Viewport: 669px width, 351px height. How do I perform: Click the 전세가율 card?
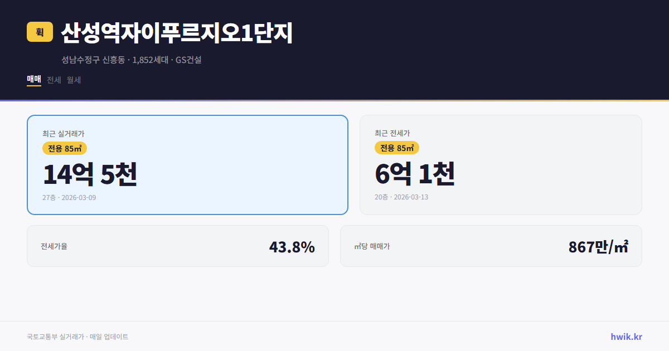pos(178,246)
